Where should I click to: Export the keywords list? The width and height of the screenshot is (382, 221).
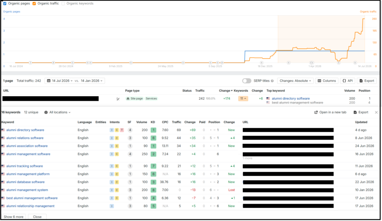click(x=361, y=112)
